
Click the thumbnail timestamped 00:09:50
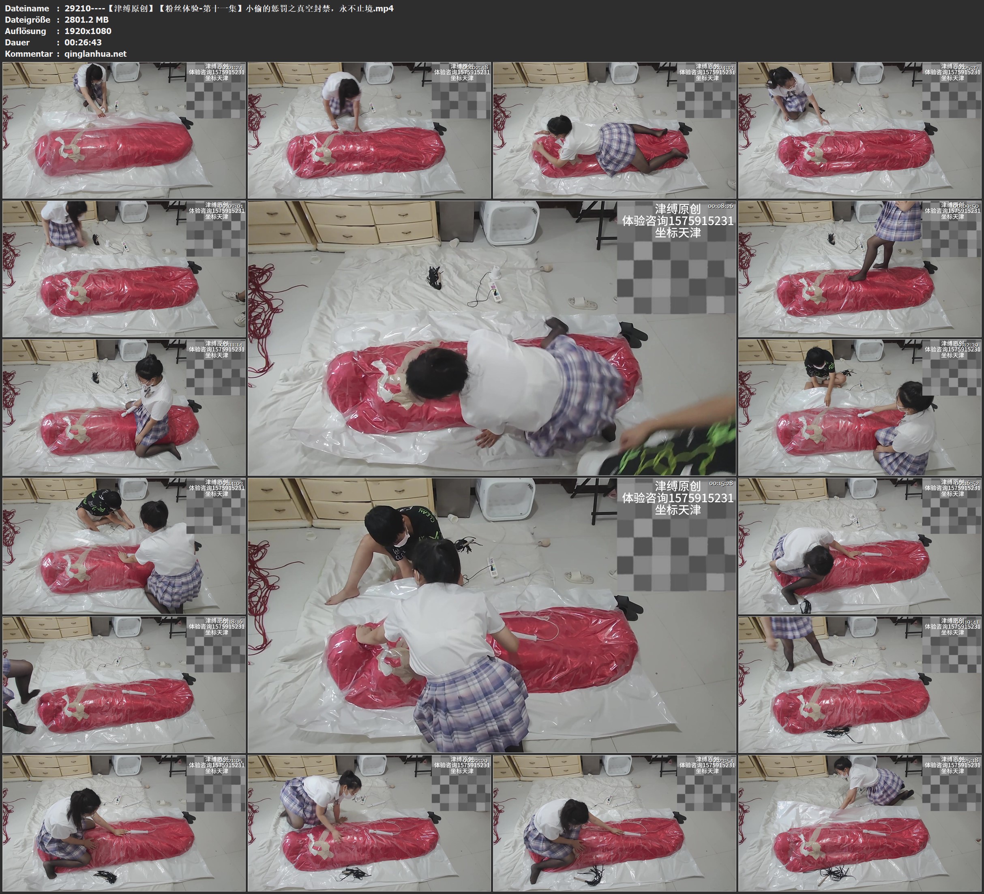(860, 269)
